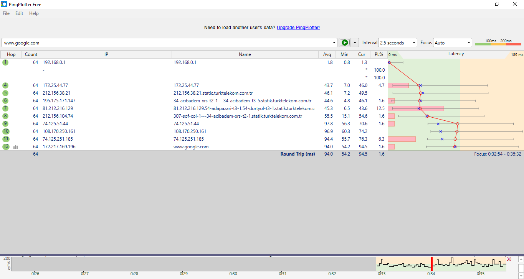
Task: Click the Name column header
Action: point(245,54)
